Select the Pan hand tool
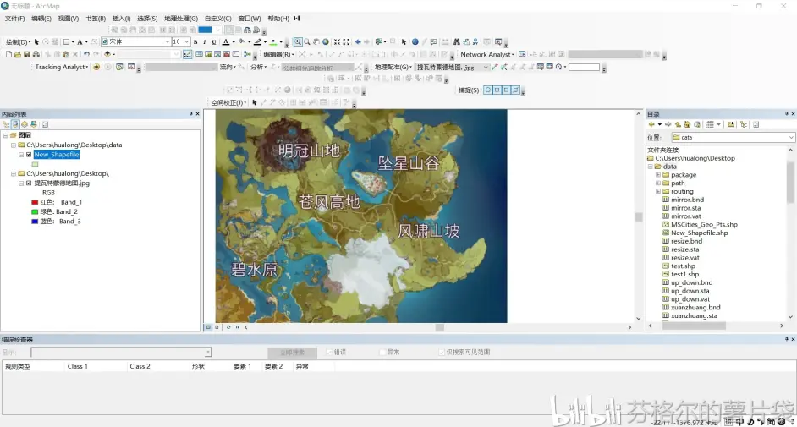The width and height of the screenshot is (797, 427). pyautogui.click(x=316, y=41)
